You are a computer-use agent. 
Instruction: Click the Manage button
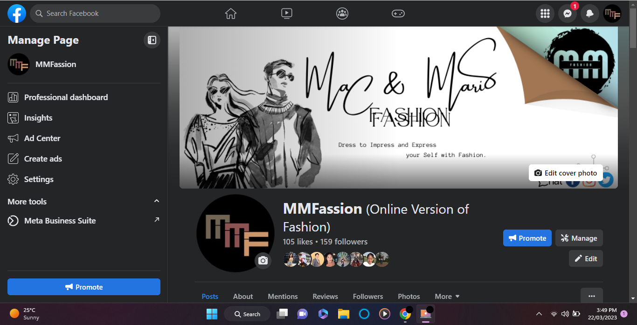[579, 238]
